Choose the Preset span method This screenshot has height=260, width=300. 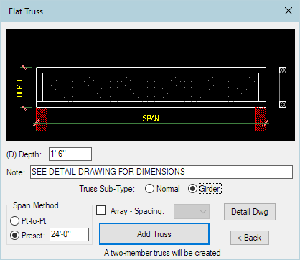pyautogui.click(x=27, y=236)
